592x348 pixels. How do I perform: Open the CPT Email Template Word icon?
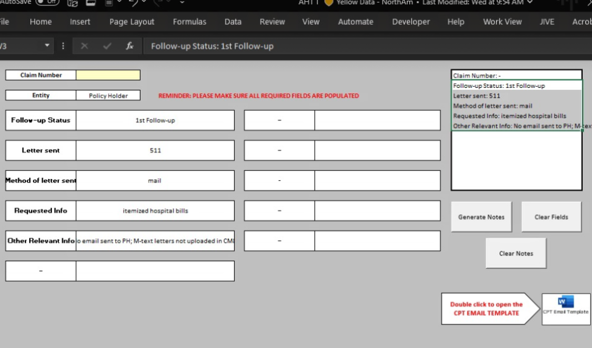coord(566,309)
